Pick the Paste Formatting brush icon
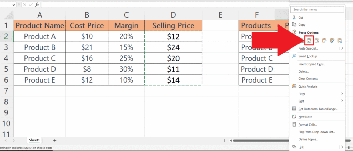 click(x=332, y=41)
